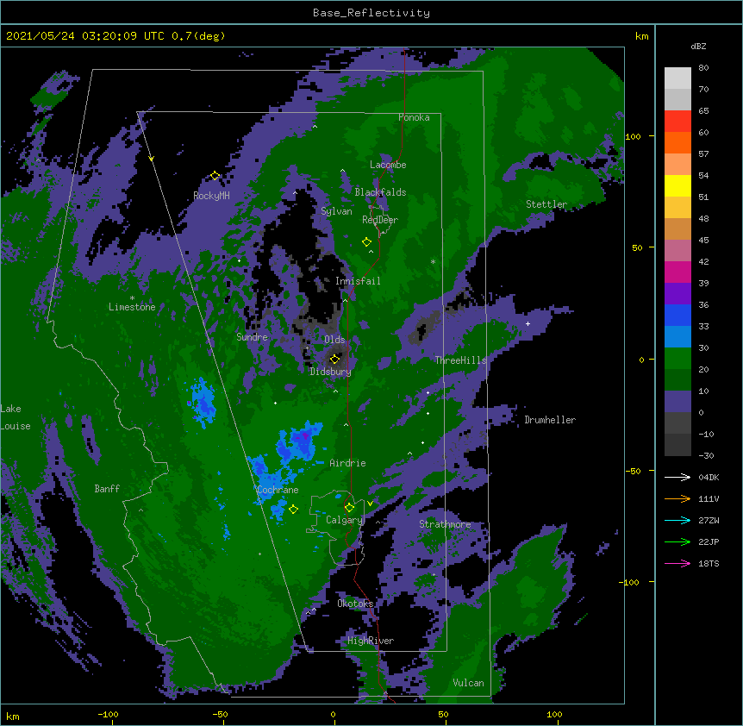Click the Blackfalds city label
The image size is (743, 726).
(380, 192)
